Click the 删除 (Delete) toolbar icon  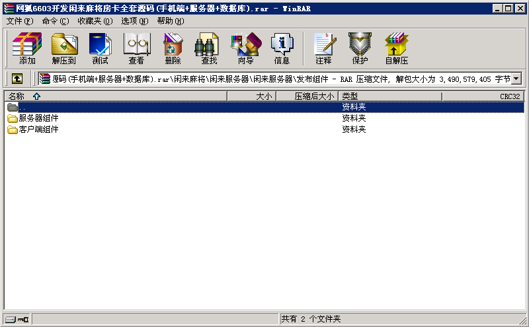pos(173,49)
